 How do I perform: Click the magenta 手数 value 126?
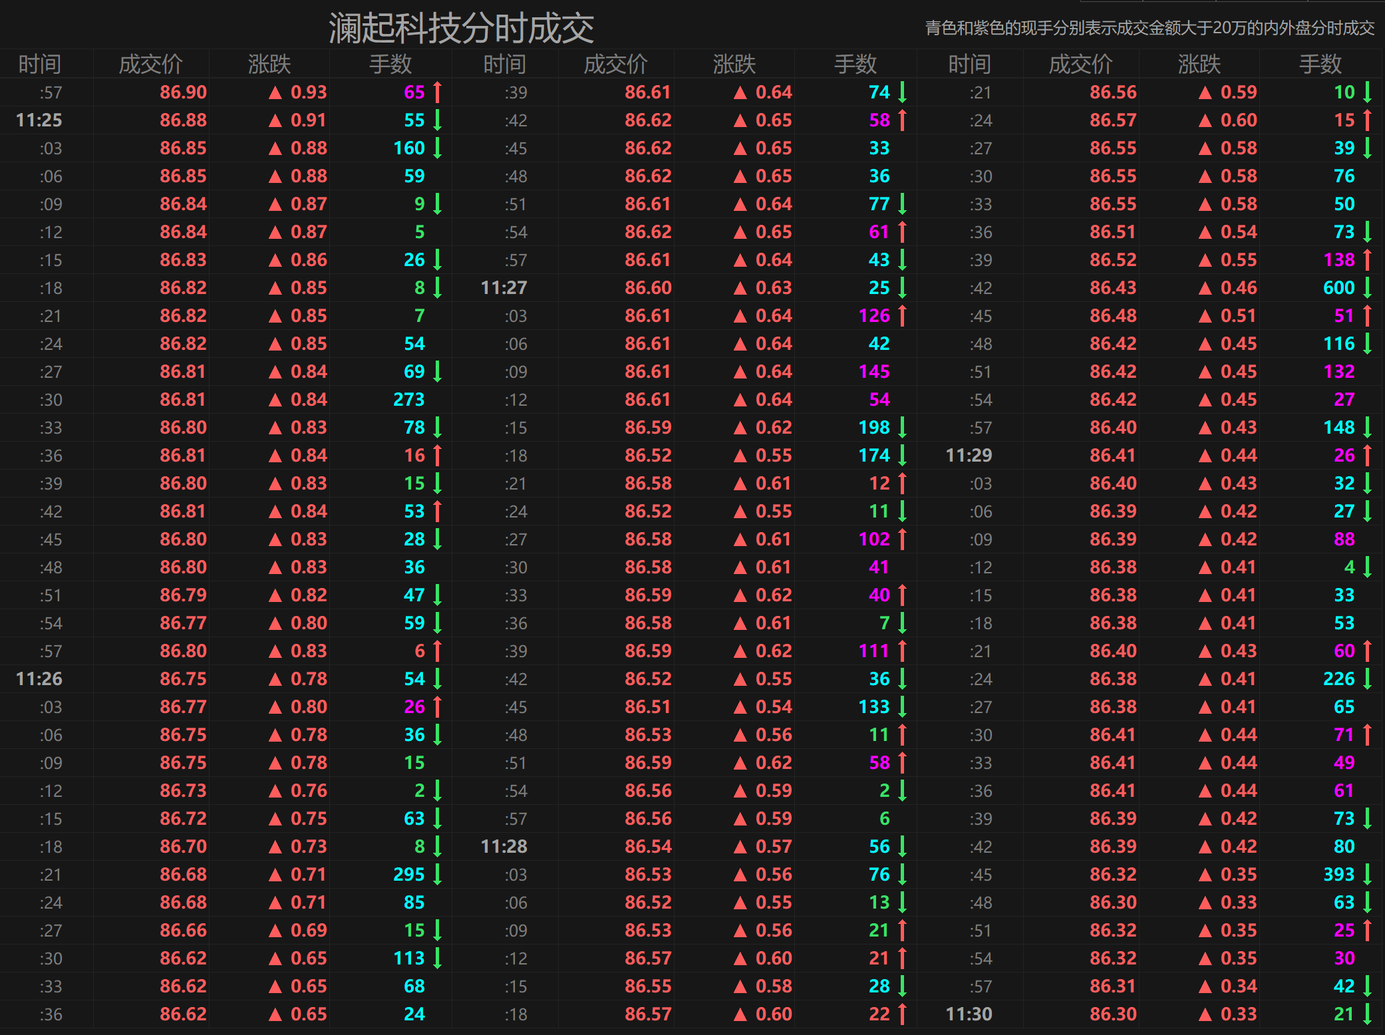pyautogui.click(x=874, y=316)
